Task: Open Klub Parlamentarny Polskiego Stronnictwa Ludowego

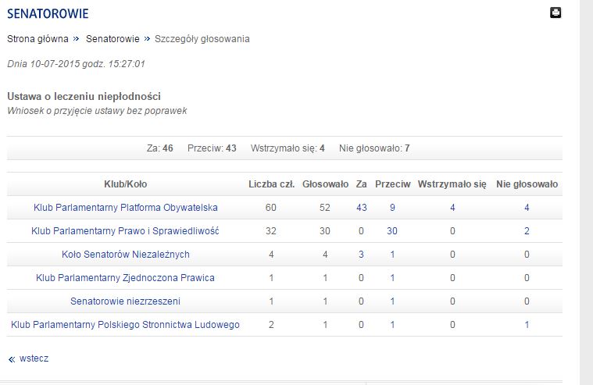Action: pos(125,325)
